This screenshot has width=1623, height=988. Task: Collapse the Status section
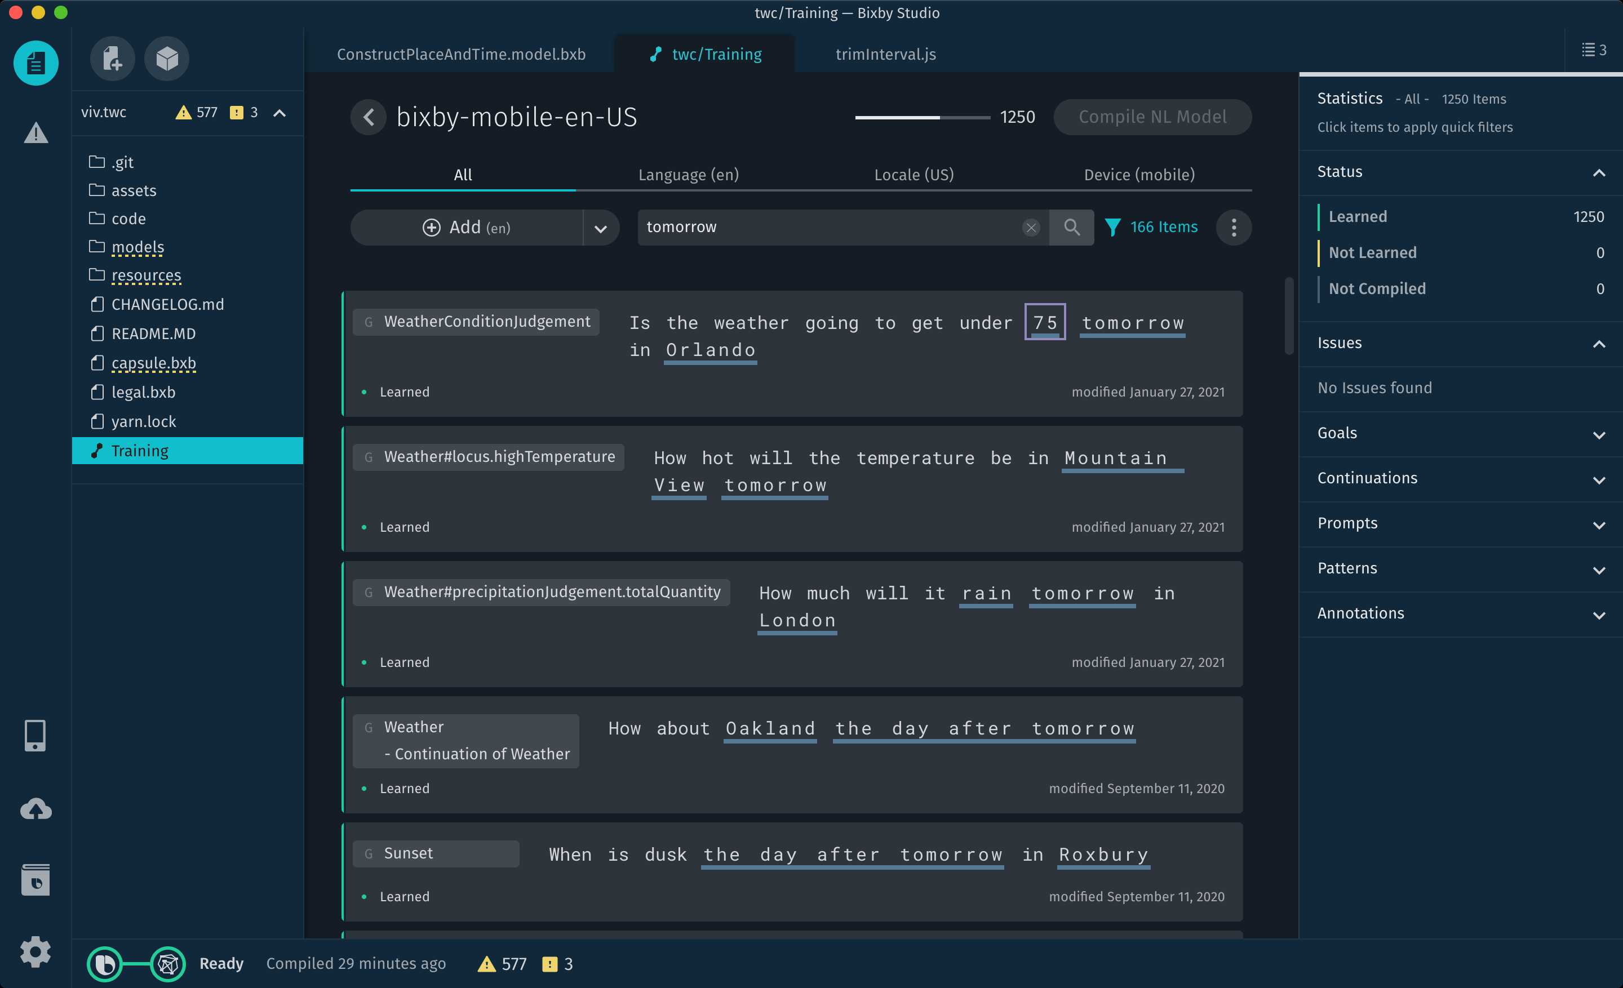pos(1599,172)
